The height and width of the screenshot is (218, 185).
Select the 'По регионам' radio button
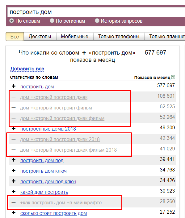tap(52, 21)
